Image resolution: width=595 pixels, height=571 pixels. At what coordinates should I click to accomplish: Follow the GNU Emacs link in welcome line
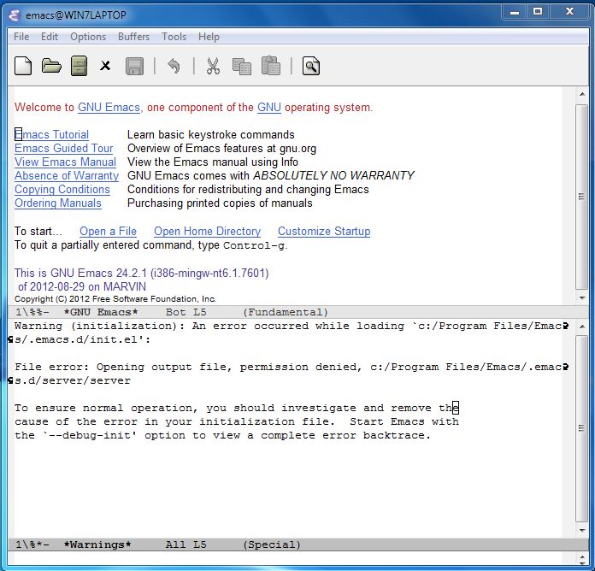coord(109,108)
